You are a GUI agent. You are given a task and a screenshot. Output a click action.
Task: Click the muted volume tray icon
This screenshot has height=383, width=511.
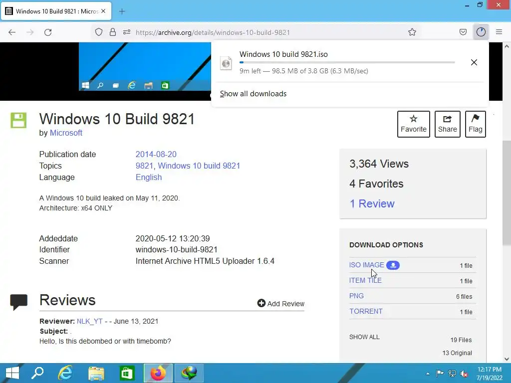[x=464, y=374]
